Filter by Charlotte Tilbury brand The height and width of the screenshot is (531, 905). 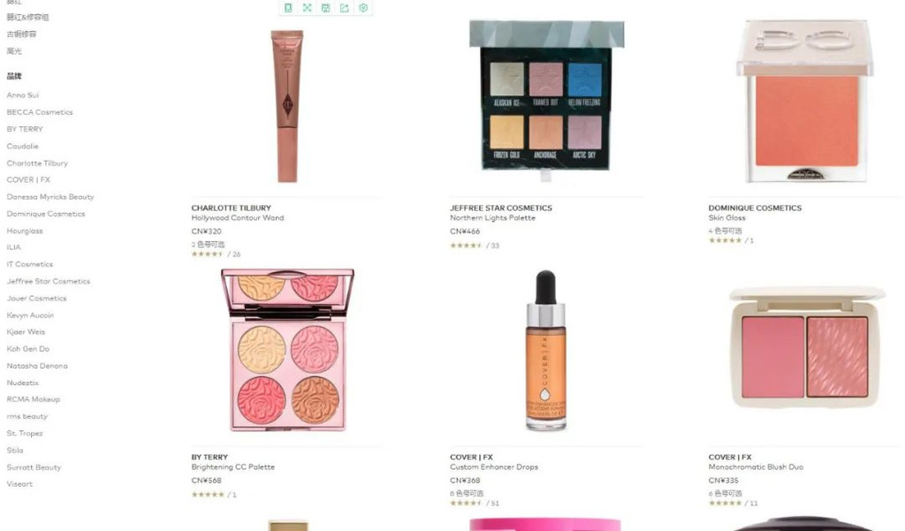point(37,163)
